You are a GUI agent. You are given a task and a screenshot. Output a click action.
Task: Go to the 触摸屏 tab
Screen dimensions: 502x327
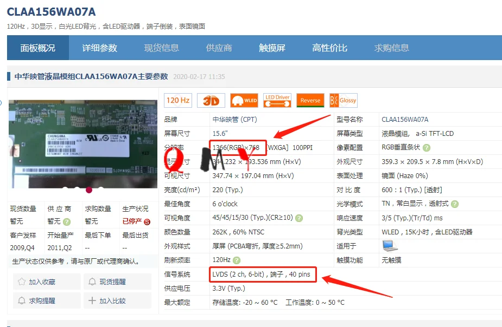(272, 48)
